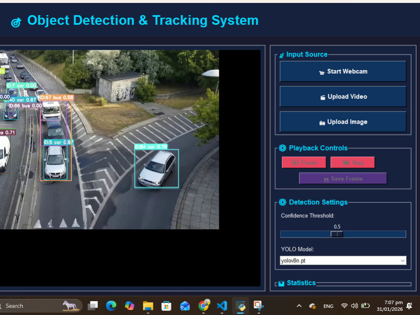The height and width of the screenshot is (315, 420).
Task: Open the notification bell icon
Action: (409, 306)
